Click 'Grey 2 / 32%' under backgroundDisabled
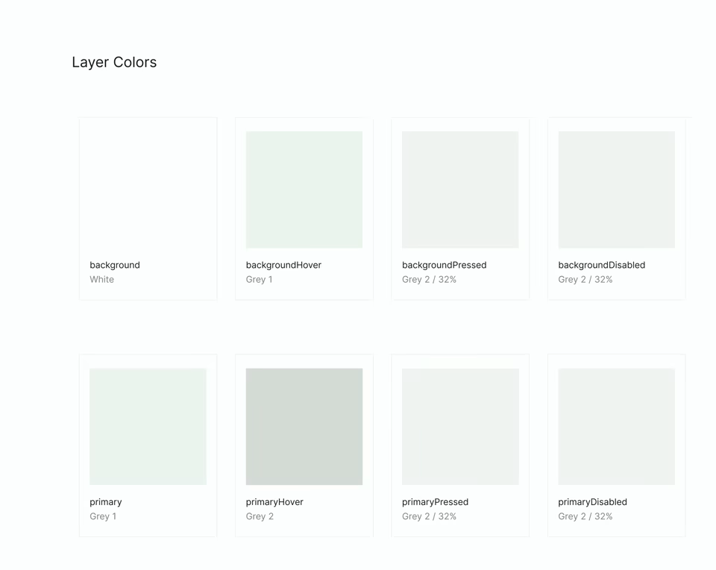 point(585,280)
